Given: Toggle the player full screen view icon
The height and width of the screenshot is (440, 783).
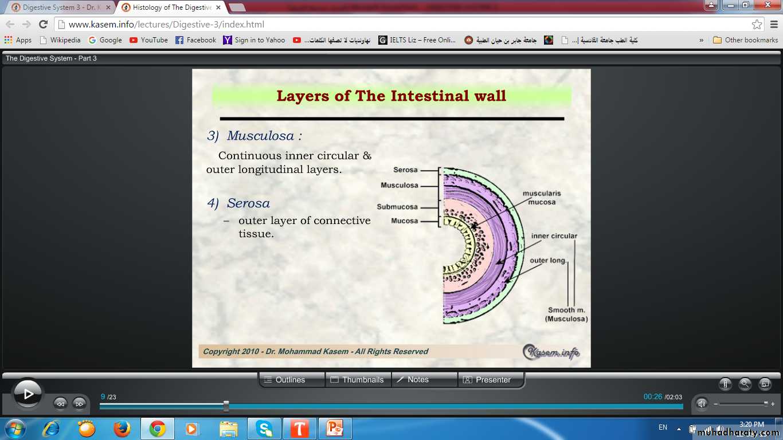Looking at the screenshot, I should click(x=765, y=384).
